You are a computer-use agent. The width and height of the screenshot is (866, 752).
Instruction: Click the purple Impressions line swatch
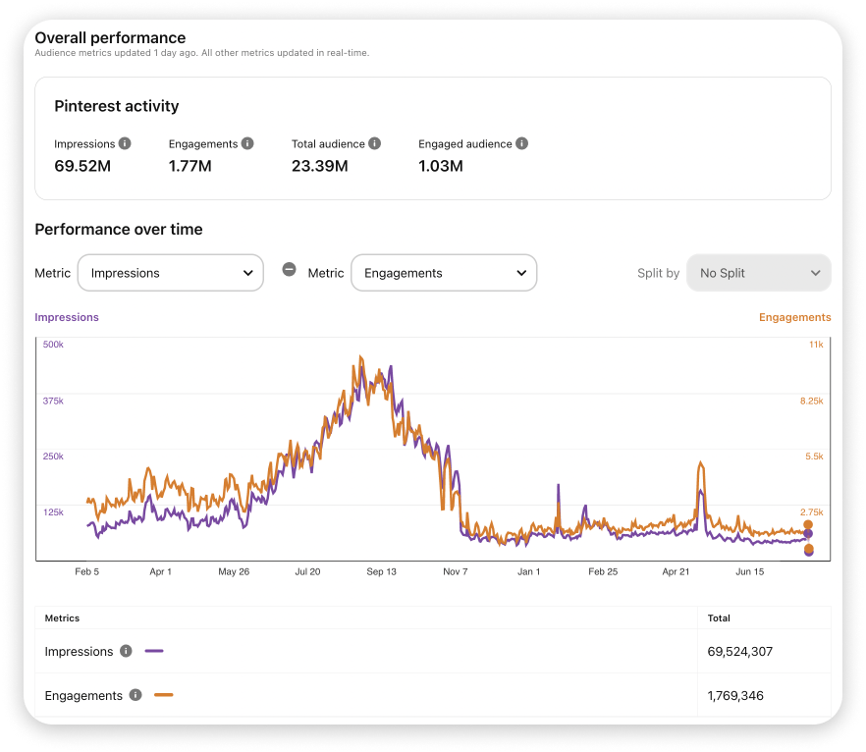pyautogui.click(x=154, y=651)
